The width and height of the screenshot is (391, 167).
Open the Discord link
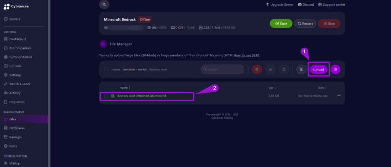[x=306, y=5]
